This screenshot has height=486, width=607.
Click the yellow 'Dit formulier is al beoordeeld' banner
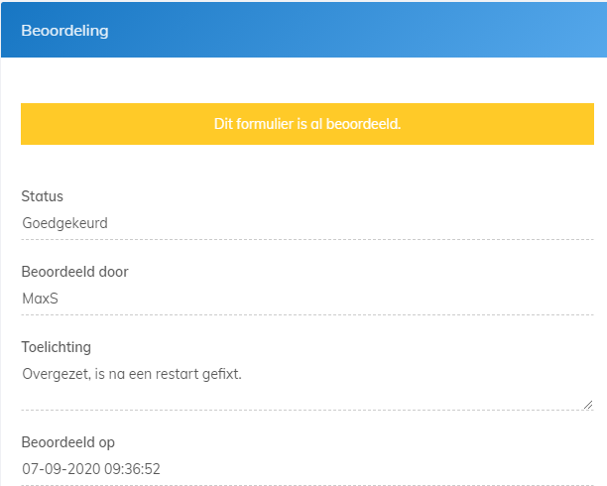click(306, 125)
